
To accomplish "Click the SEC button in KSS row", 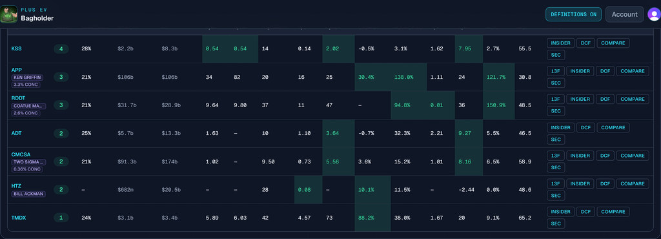I will tap(556, 55).
